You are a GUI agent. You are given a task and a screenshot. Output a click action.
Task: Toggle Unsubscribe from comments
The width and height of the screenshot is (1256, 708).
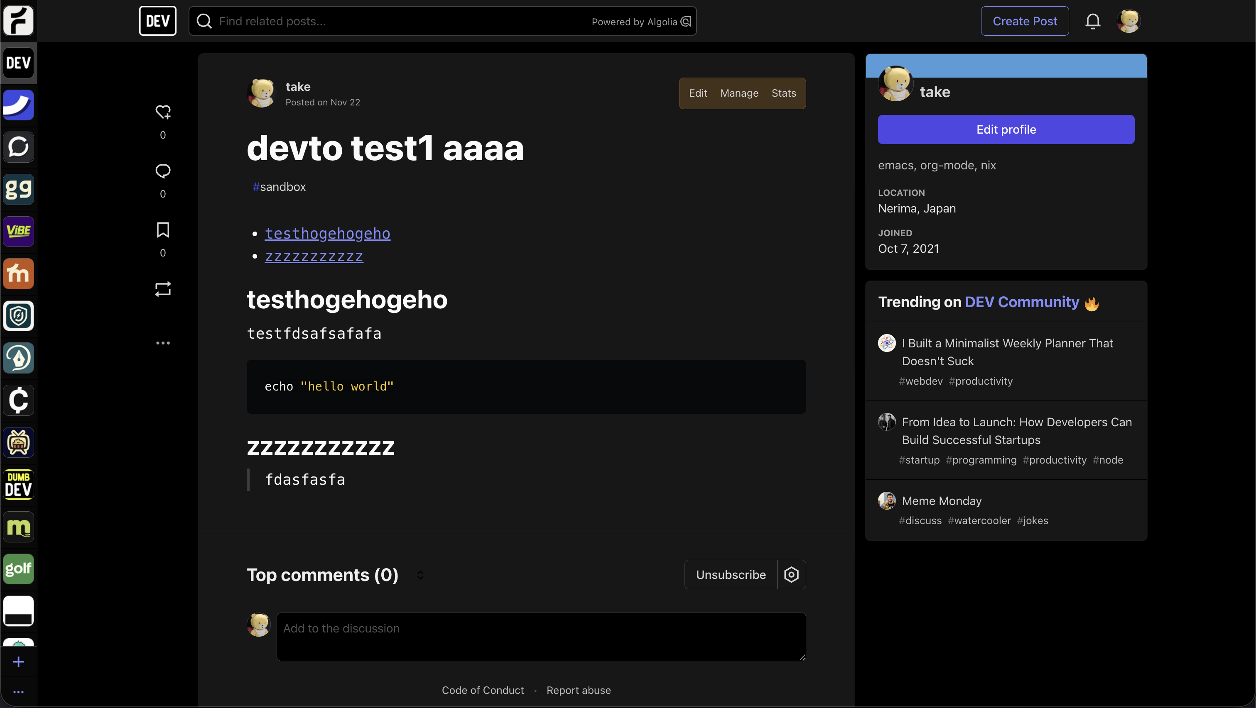click(731, 574)
